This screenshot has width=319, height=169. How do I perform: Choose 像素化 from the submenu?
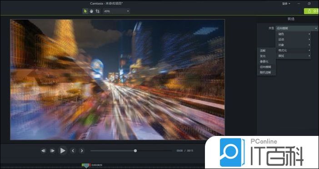(266, 62)
